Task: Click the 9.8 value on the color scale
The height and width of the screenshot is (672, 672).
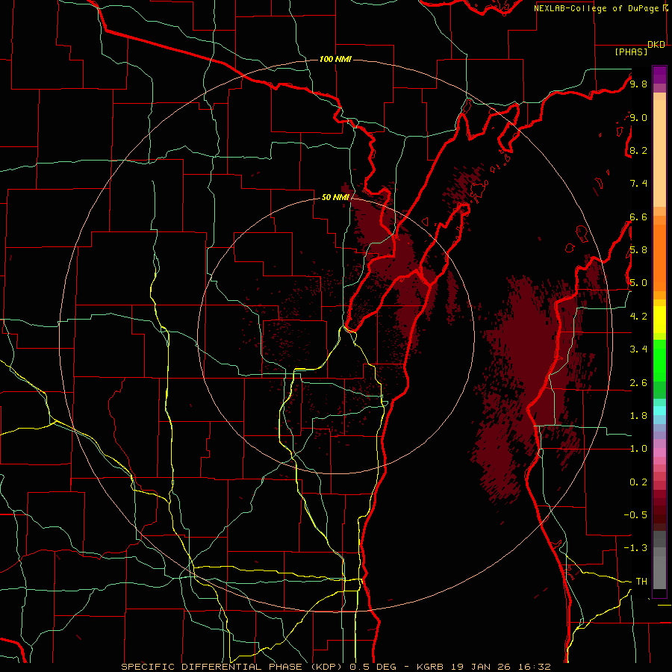Action: [638, 84]
